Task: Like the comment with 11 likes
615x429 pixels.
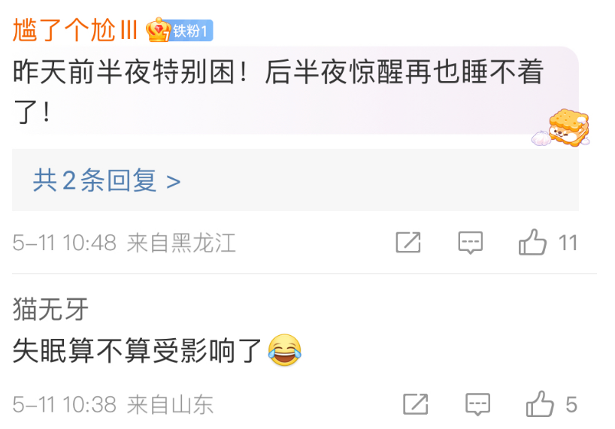Action: pos(532,242)
